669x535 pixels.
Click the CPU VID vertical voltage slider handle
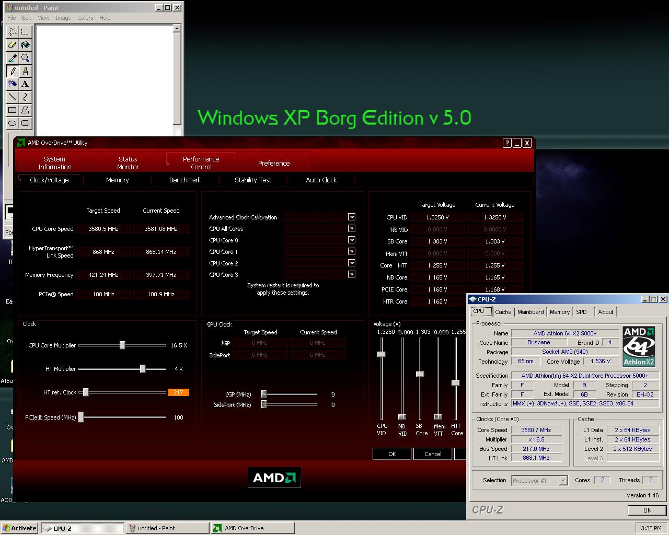click(x=382, y=354)
